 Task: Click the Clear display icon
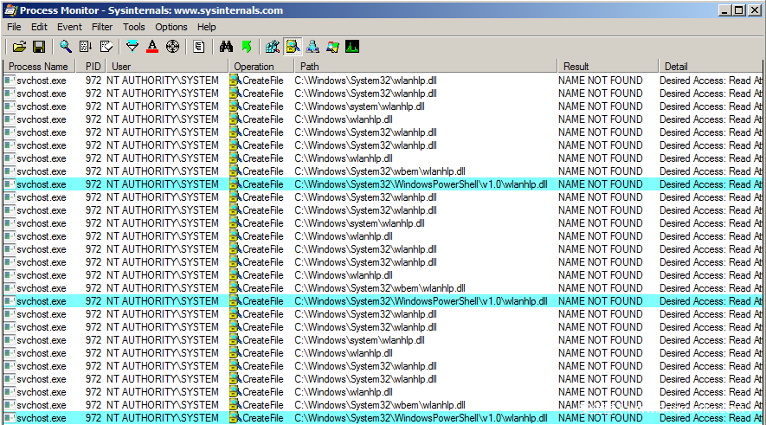(106, 46)
